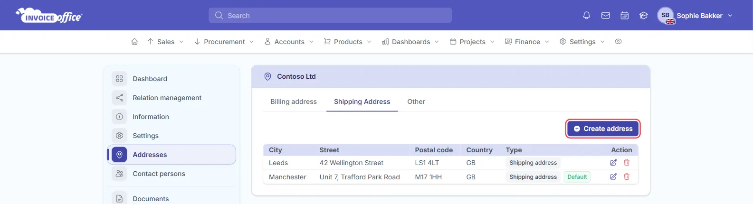Click the Create address button
Screen dimensions: 753x204
pos(603,129)
